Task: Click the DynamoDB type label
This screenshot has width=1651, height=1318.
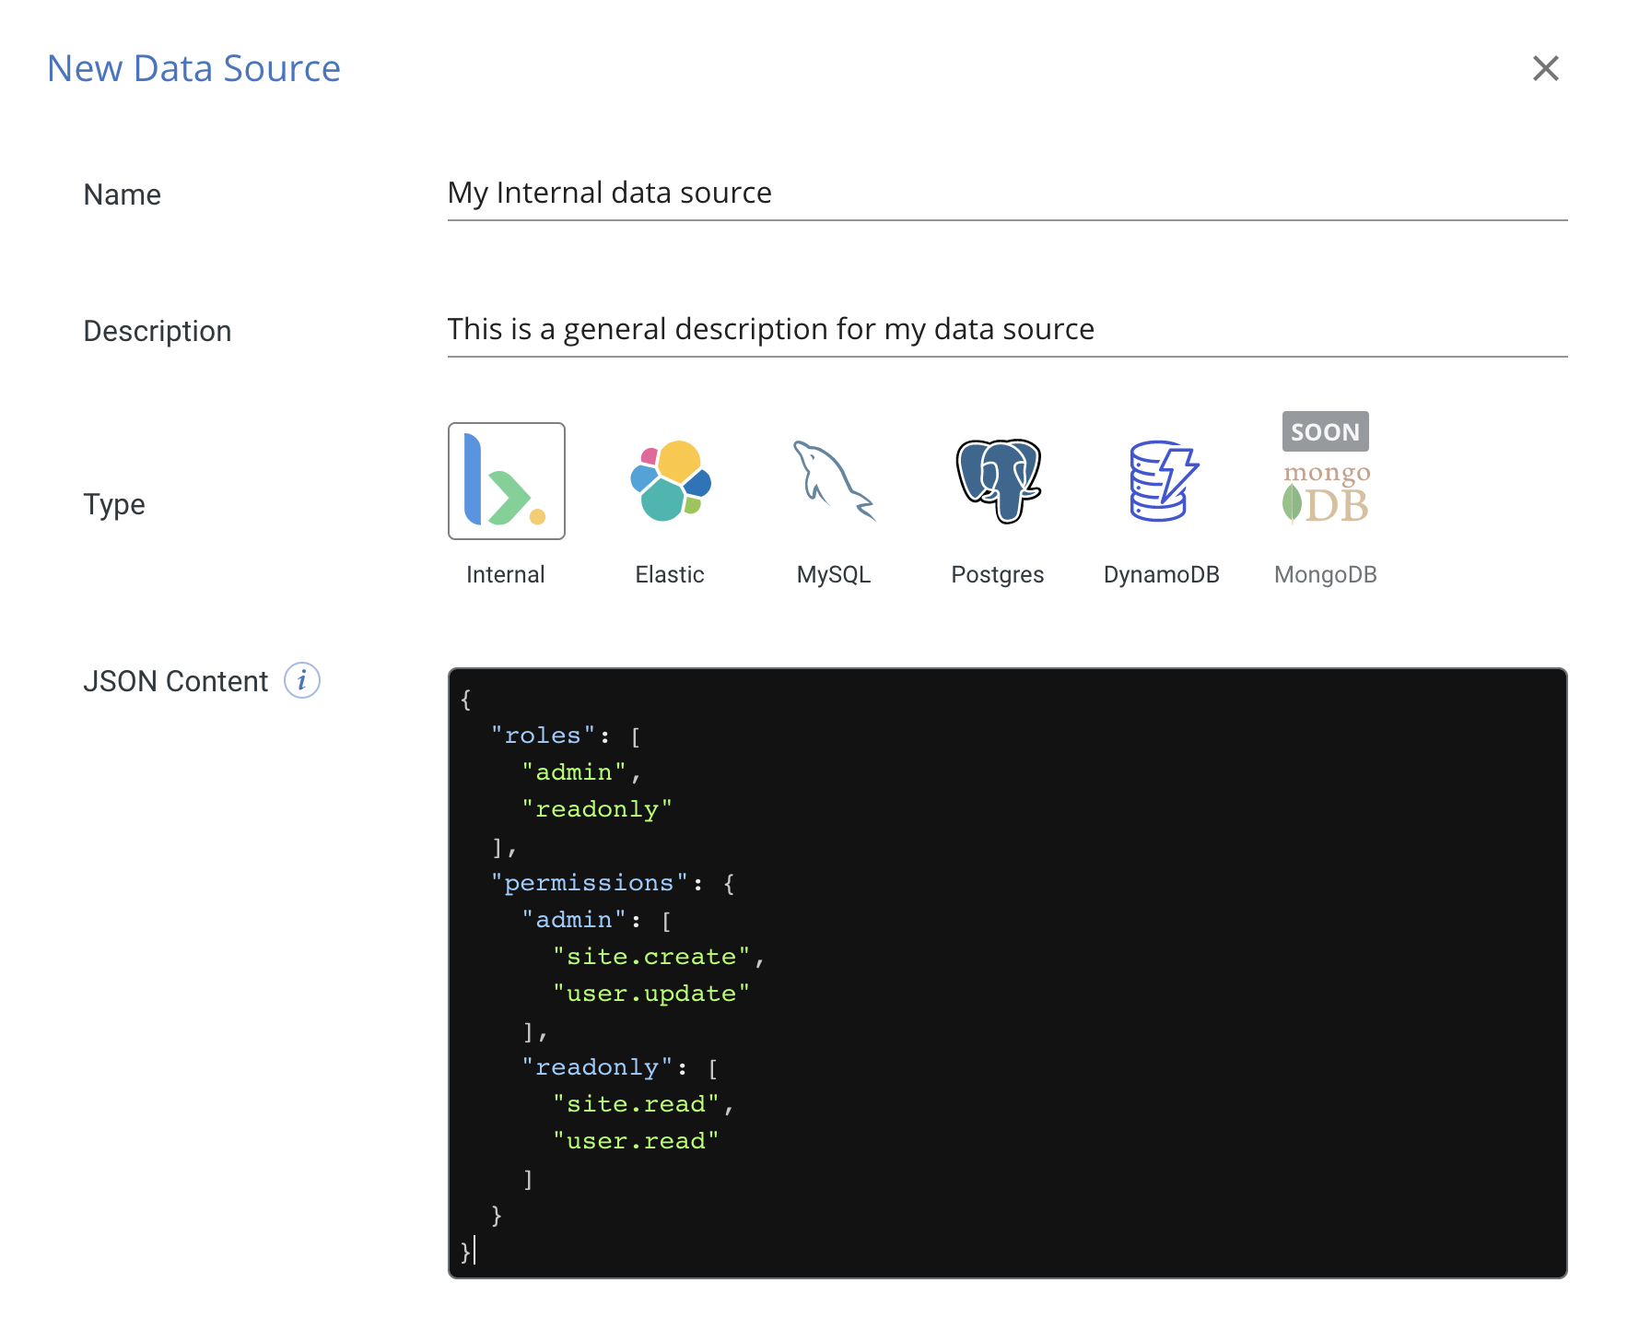Action: point(1162,575)
